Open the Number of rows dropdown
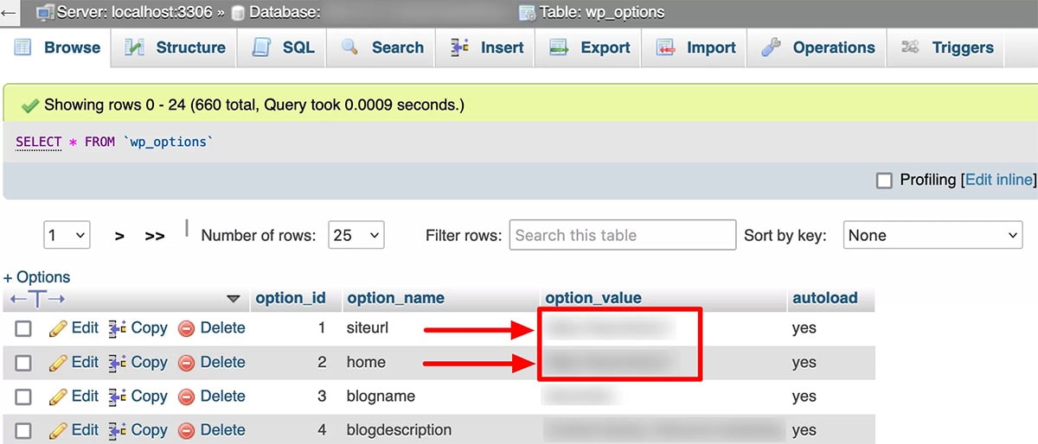Screen dimensions: 1038x444 (x=356, y=235)
